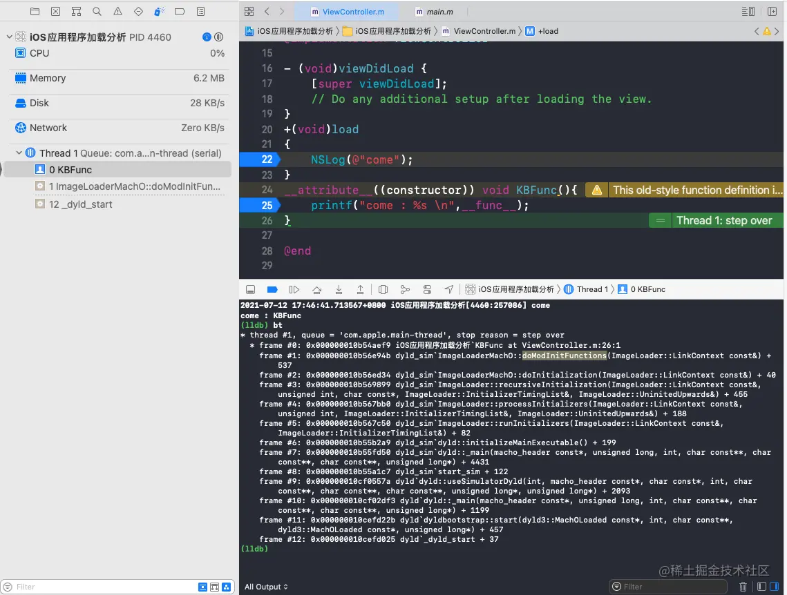Open debug memory graph
The width and height of the screenshot is (787, 595).
[x=405, y=289]
